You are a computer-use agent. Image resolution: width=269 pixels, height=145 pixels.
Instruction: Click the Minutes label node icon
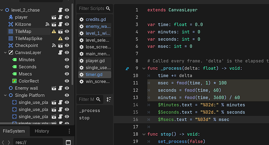coord(14,60)
